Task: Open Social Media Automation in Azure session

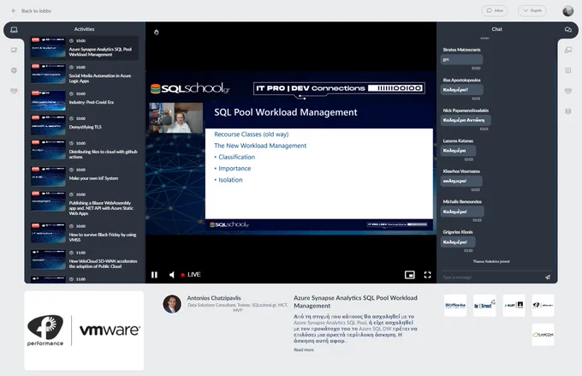Action: (x=85, y=75)
